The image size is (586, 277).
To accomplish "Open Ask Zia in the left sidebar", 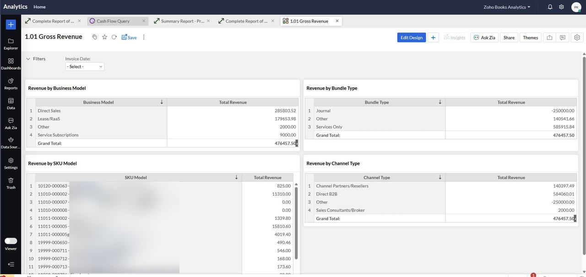I will pos(11,124).
